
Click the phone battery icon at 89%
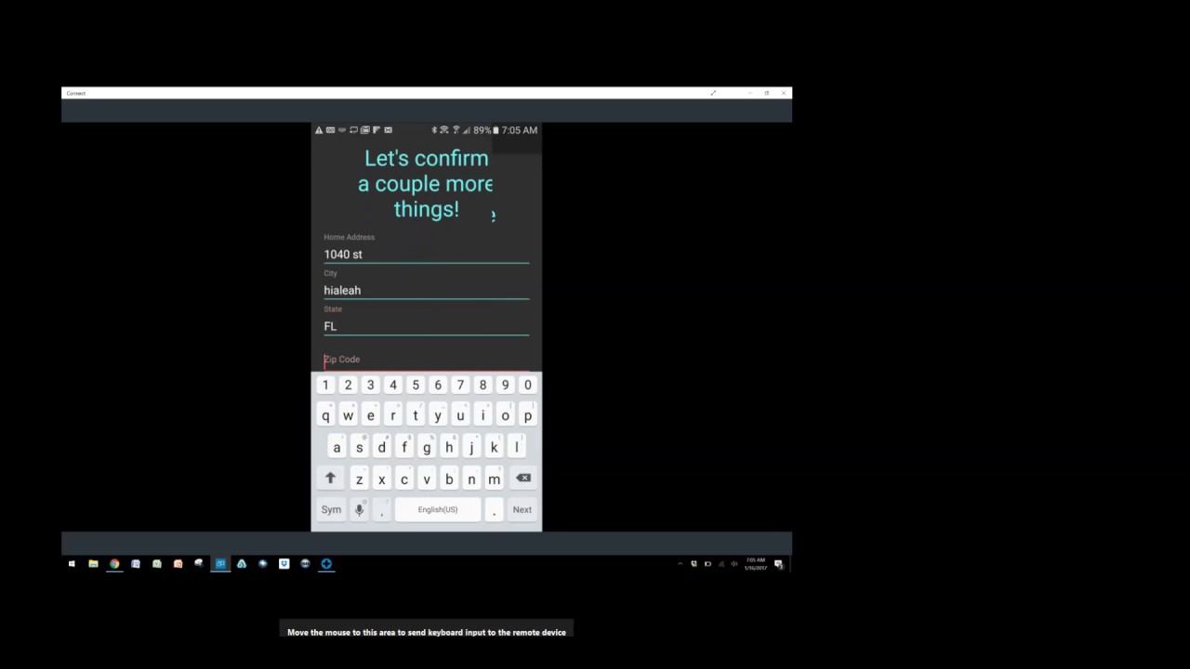tap(495, 130)
